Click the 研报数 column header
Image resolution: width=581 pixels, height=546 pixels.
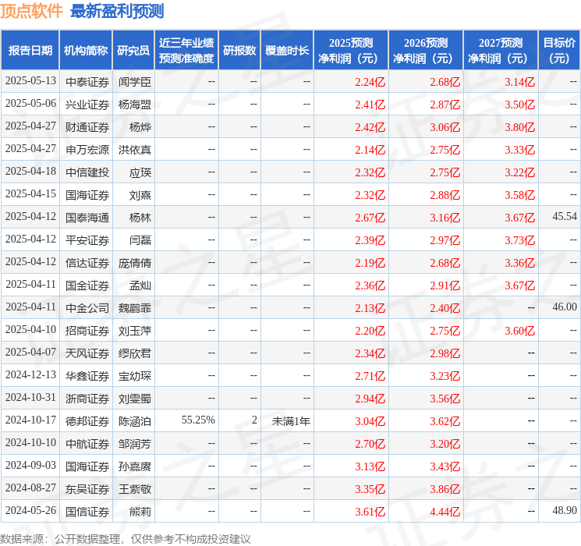(239, 50)
